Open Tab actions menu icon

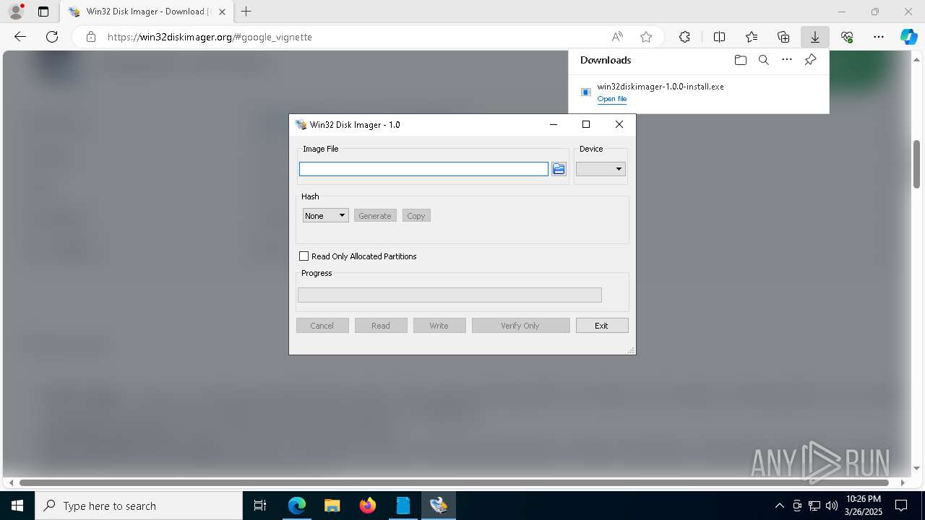(x=43, y=12)
